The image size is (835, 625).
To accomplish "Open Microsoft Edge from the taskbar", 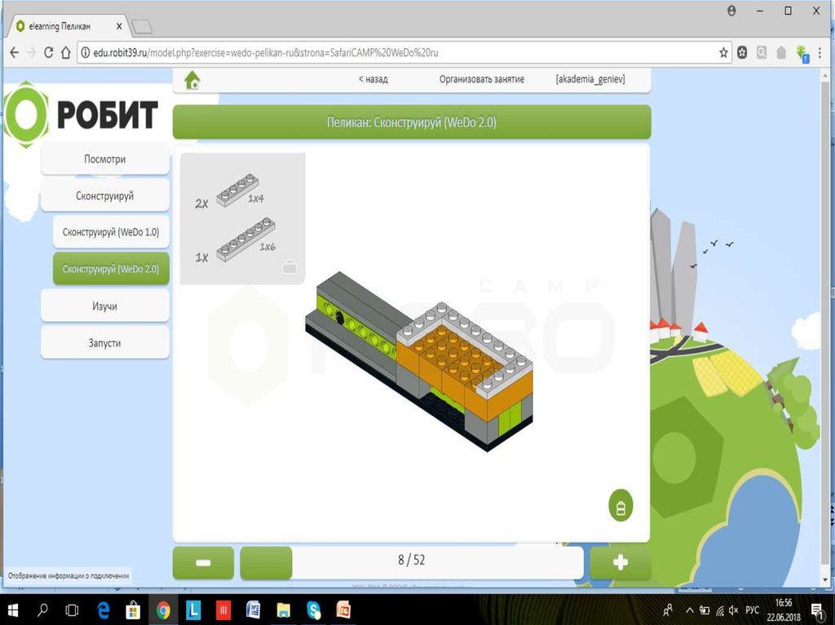I will 104,610.
